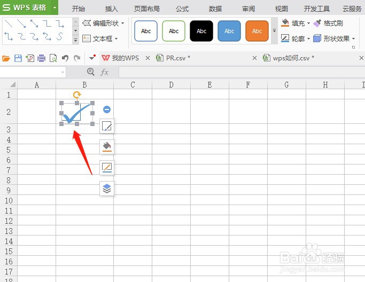Select the double arrow line shape
This screenshot has height=282, width=365.
coord(34,23)
